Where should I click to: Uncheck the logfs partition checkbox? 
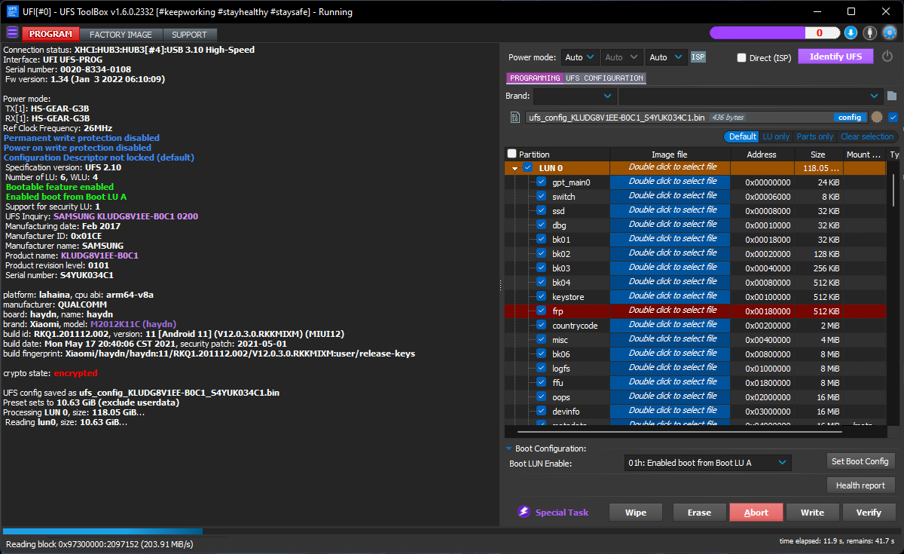click(x=541, y=368)
